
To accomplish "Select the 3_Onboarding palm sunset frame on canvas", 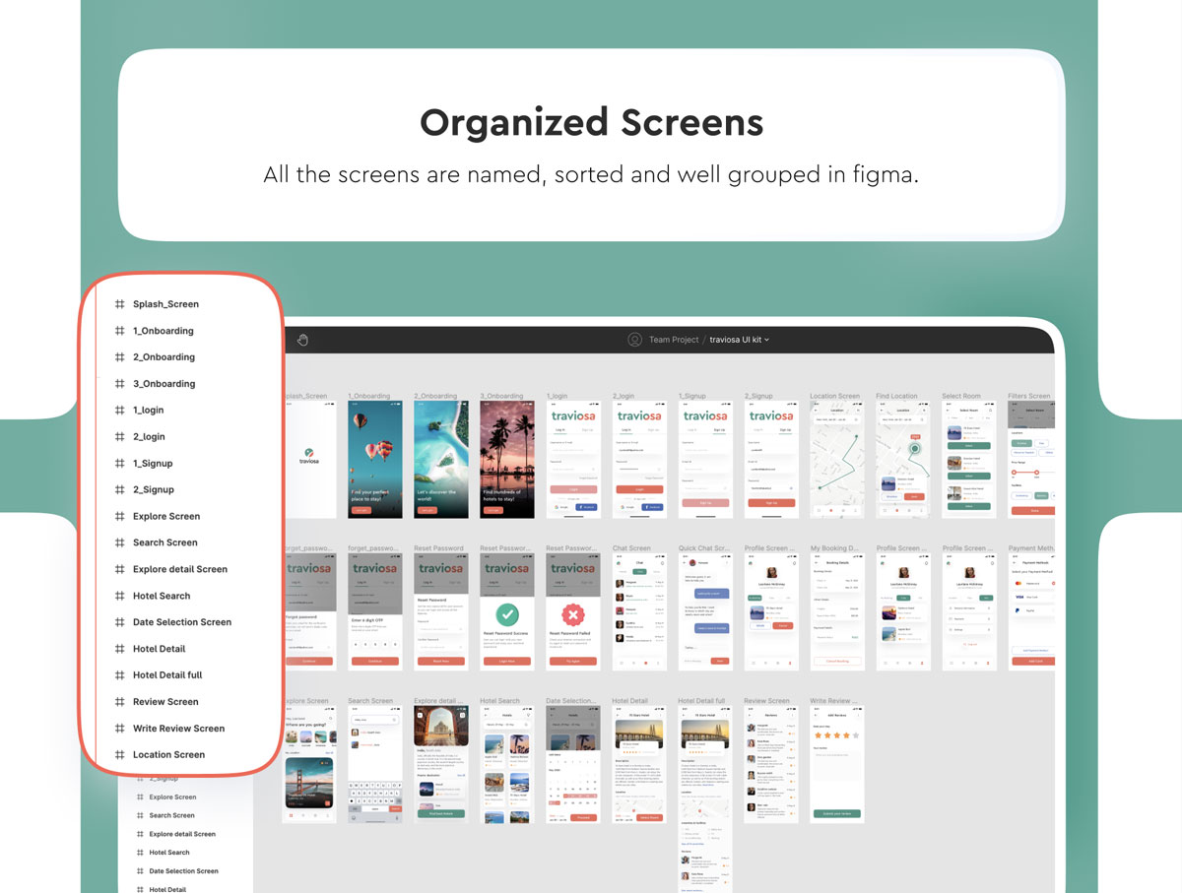I will click(x=507, y=460).
